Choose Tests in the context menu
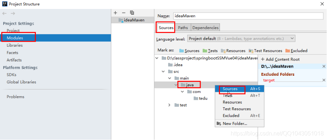 click(239, 95)
